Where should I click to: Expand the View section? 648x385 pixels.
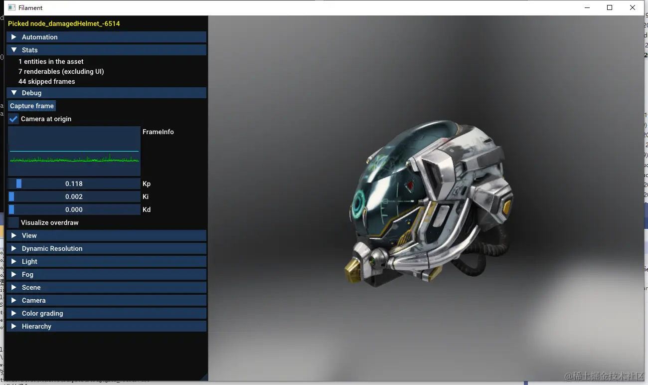click(106, 235)
